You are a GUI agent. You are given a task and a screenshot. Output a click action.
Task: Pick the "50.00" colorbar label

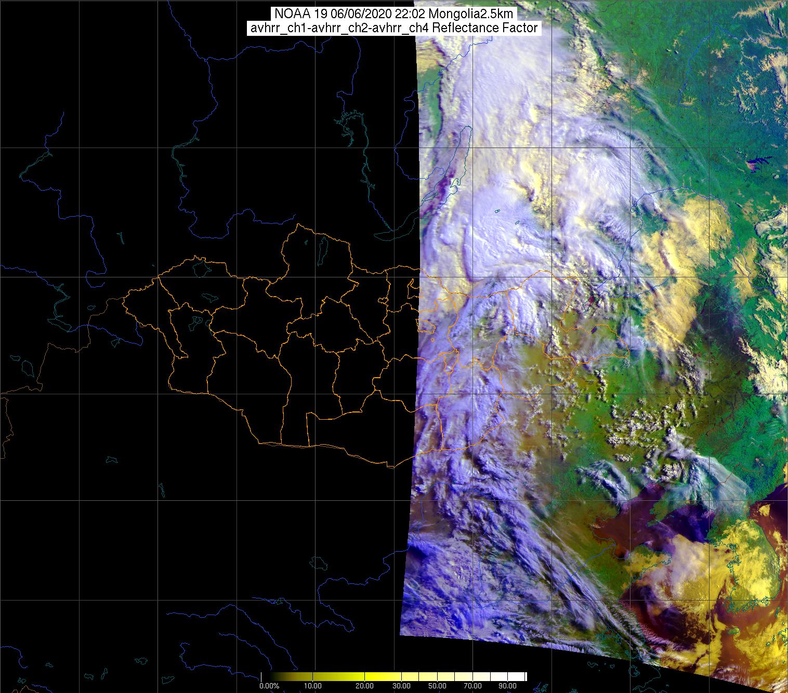438,686
